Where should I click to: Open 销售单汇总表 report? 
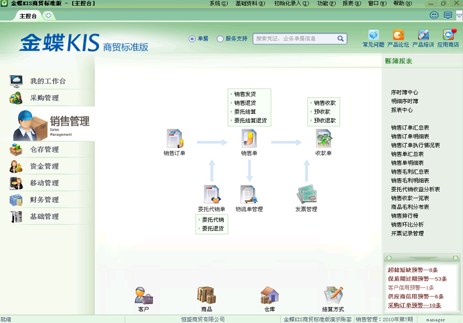pyautogui.click(x=408, y=154)
